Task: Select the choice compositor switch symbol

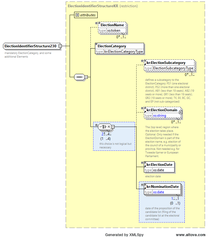Action: click(x=103, y=127)
